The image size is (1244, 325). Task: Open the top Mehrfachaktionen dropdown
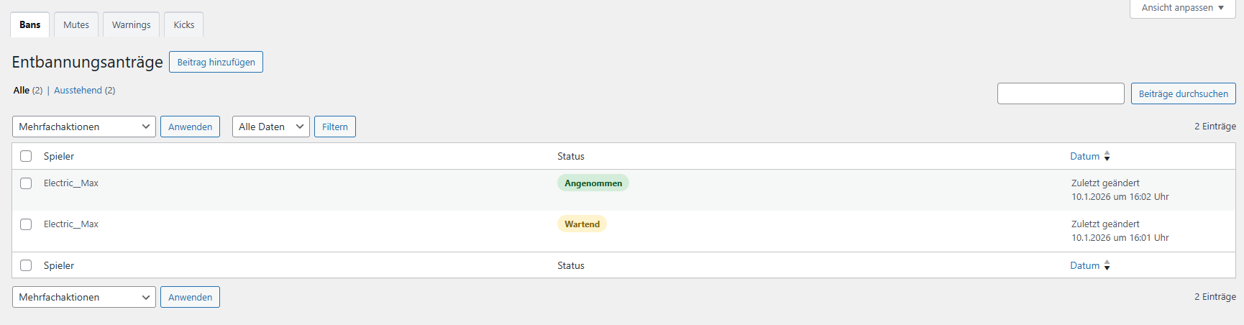pyautogui.click(x=83, y=127)
